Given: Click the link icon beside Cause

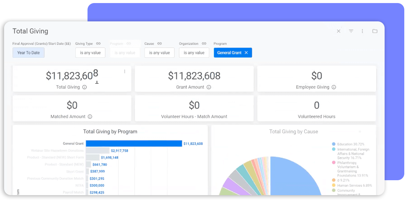Looking at the screenshot, I should click(x=159, y=44).
